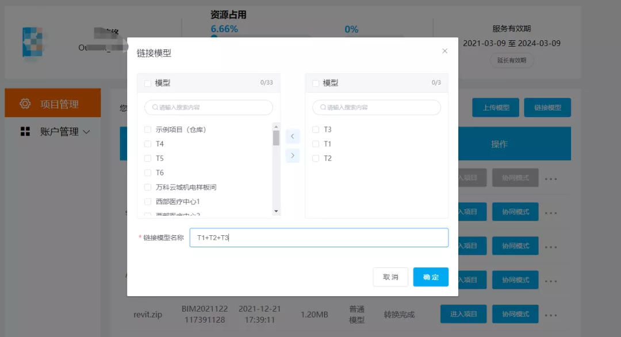Focus the right panel search input
Image resolution: width=621 pixels, height=337 pixels.
[x=377, y=108]
